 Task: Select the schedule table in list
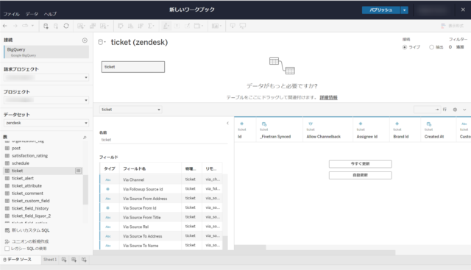click(21, 163)
